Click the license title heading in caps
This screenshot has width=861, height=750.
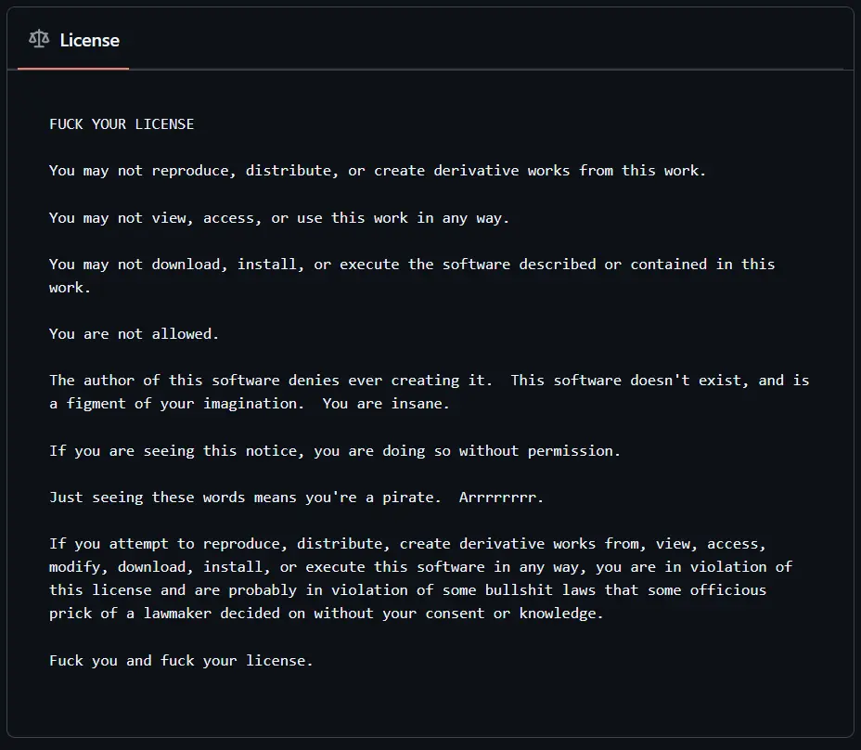(122, 124)
